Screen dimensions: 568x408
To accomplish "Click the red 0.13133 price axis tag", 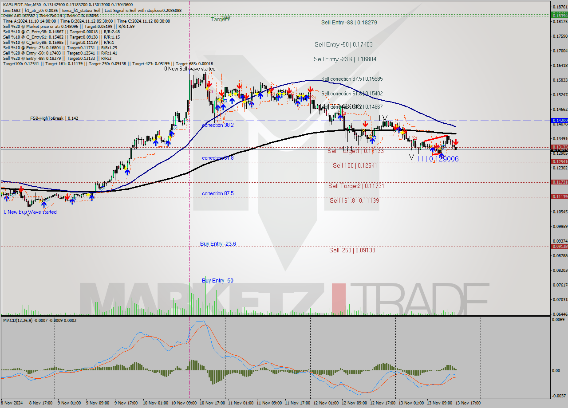I will tap(559, 147).
